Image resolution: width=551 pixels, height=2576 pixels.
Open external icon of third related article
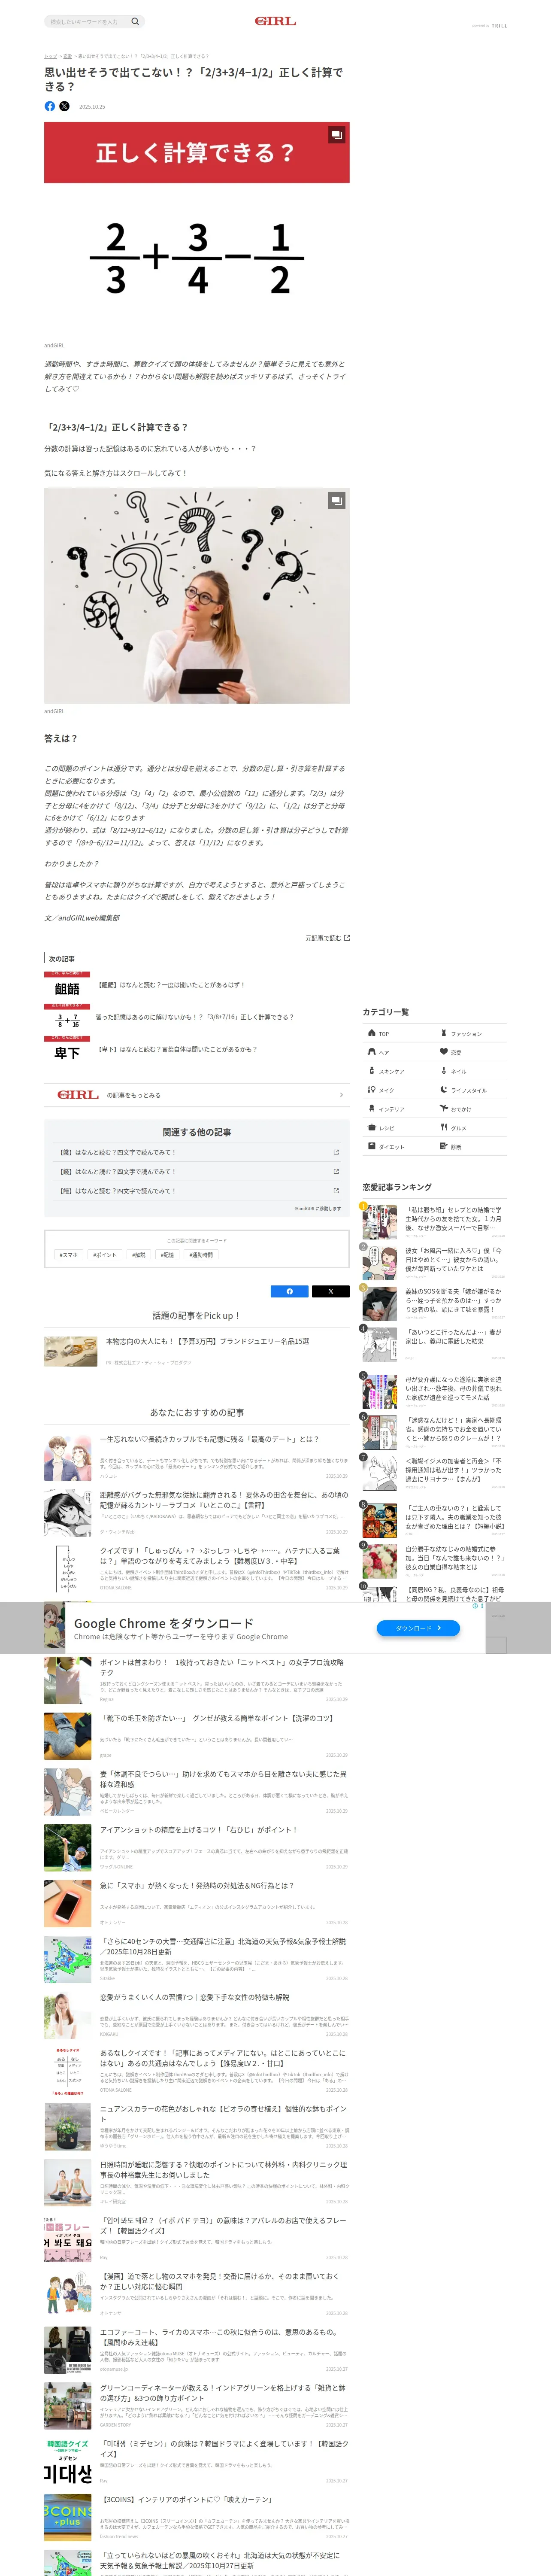tap(336, 1191)
